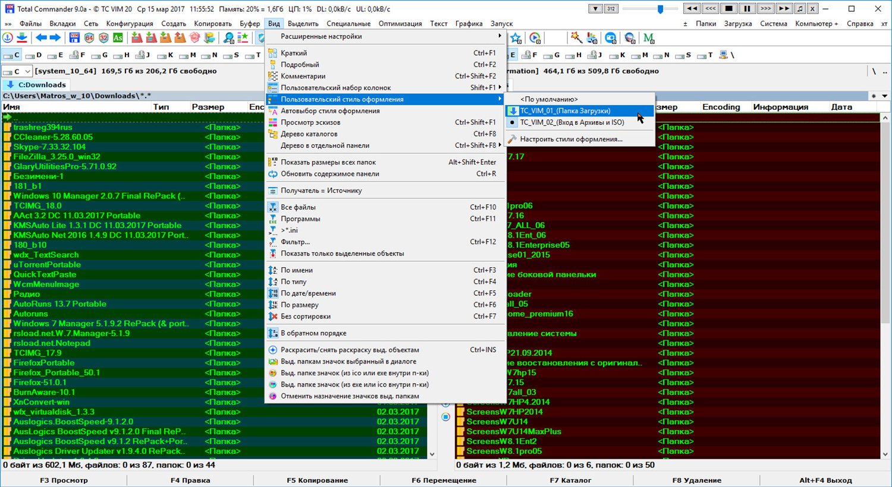Image resolution: width=892 pixels, height=487 pixels.
Task: Click the magnifier search toolbar icon
Action: 228,37
